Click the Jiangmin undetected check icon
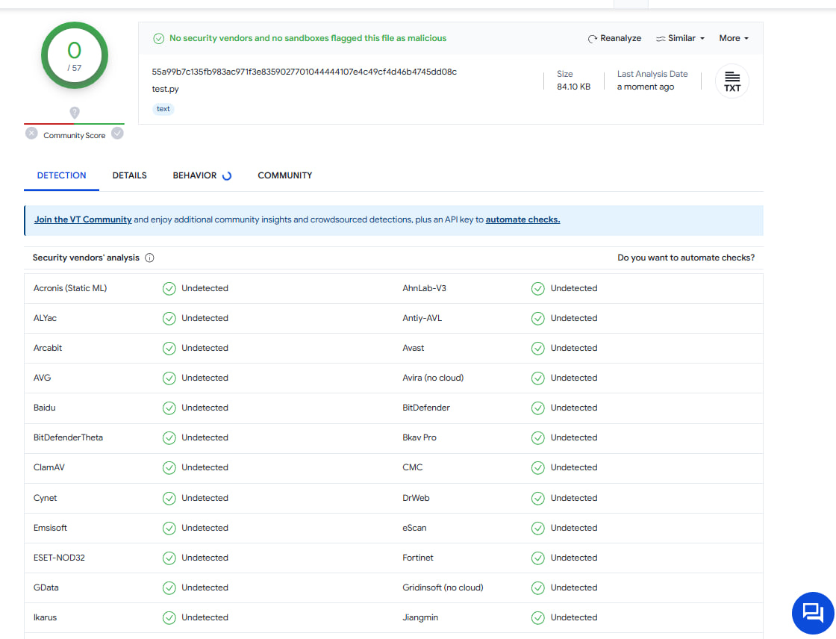The image size is (836, 639). [538, 617]
